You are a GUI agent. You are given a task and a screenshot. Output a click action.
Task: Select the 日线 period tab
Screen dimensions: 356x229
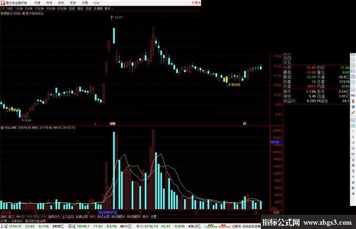click(72, 8)
